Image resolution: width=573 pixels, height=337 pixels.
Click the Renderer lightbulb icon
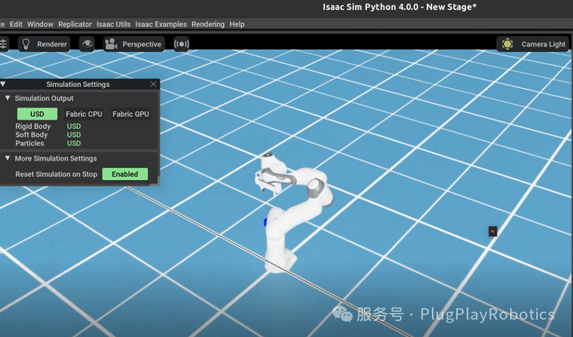[27, 44]
